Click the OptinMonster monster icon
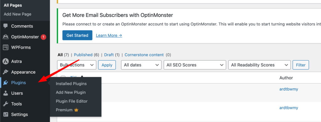This screenshot has width=321, height=122. tap(6, 37)
